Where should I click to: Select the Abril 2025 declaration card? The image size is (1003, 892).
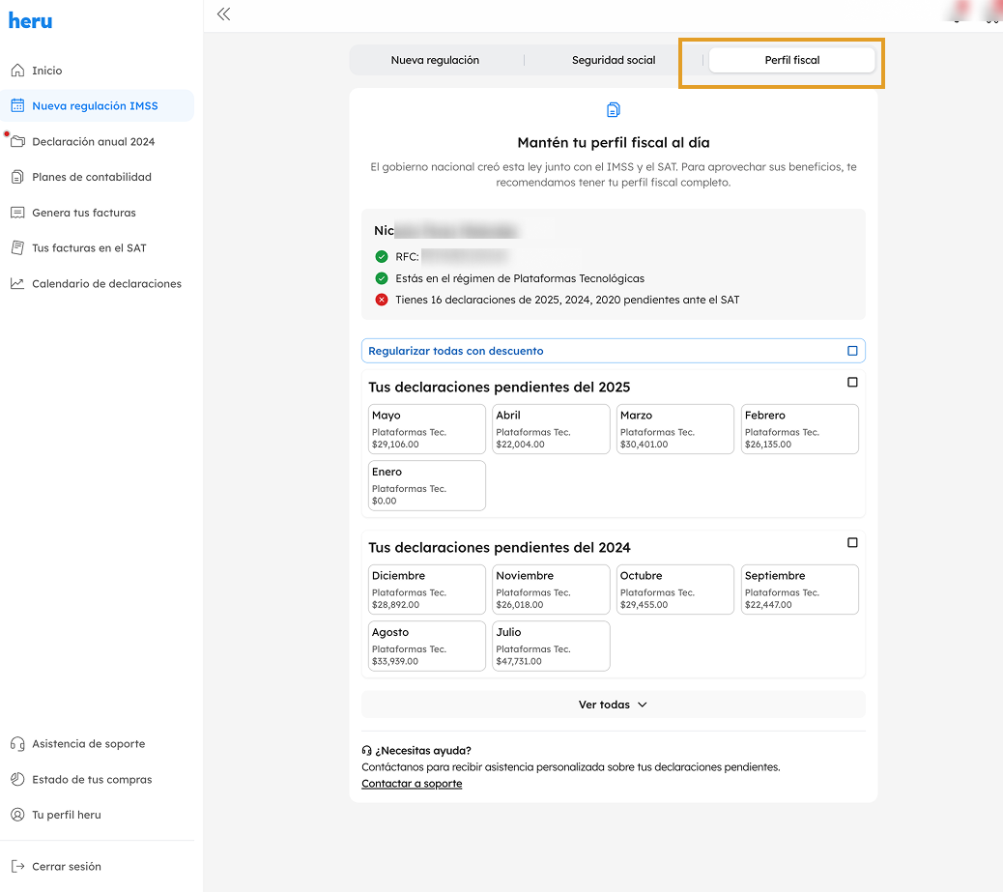point(551,429)
